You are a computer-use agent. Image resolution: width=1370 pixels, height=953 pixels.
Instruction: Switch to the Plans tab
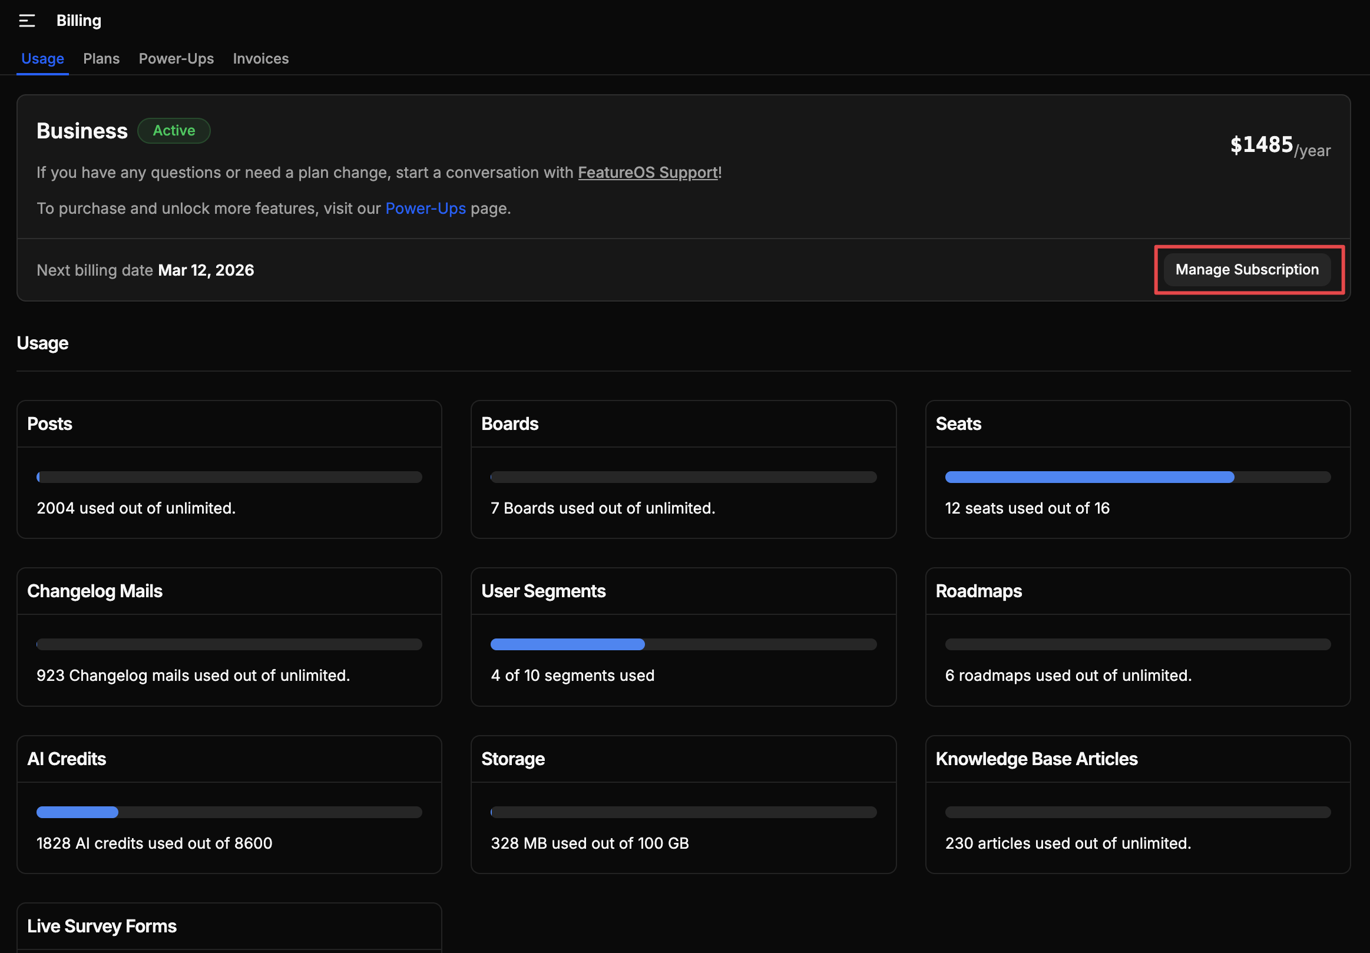click(x=101, y=58)
